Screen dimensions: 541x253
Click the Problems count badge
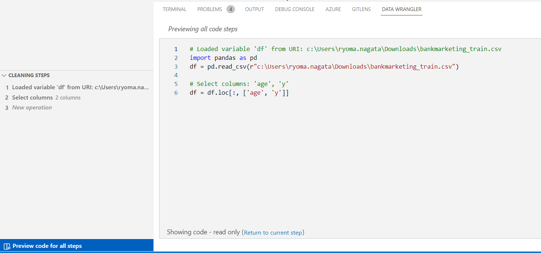pos(231,9)
